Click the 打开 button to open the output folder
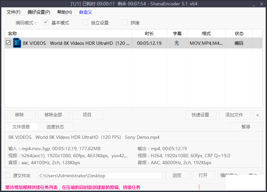Viewport: 267px width, 192px height. [203, 176]
